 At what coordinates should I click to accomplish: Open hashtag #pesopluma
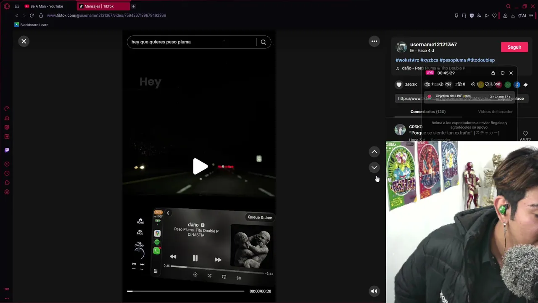pyautogui.click(x=453, y=60)
